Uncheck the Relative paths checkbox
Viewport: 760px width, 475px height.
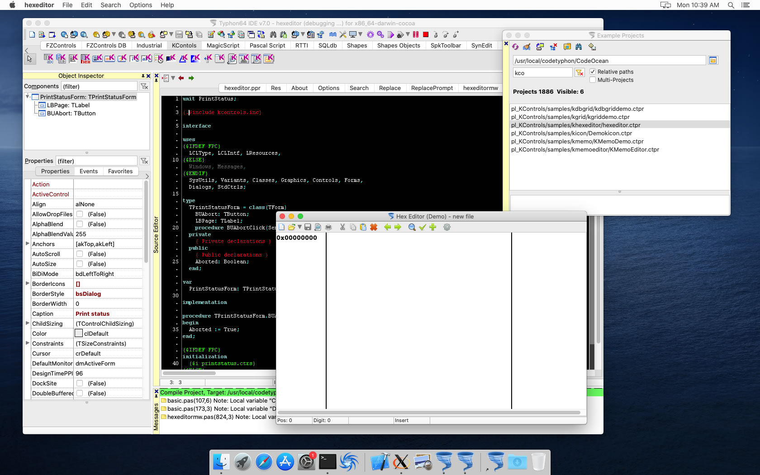pyautogui.click(x=593, y=71)
